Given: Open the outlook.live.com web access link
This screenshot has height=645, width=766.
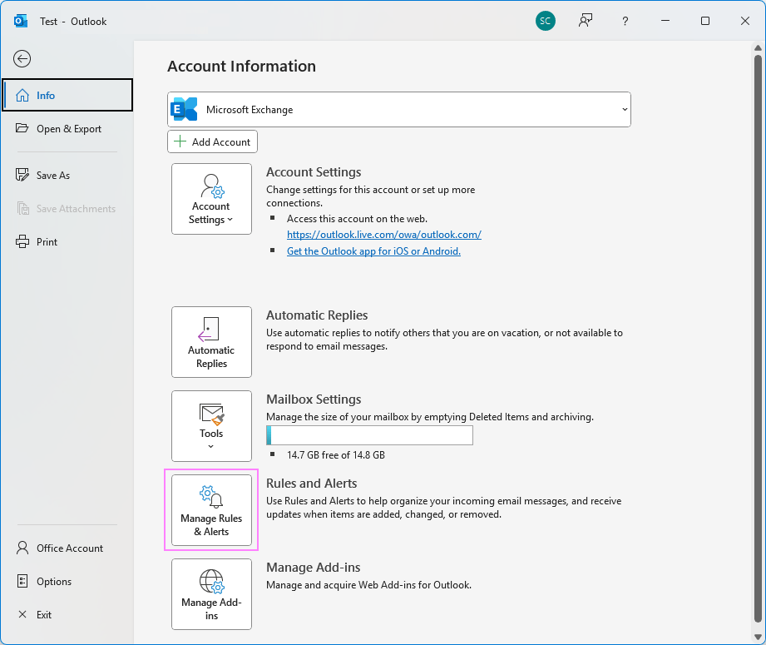Looking at the screenshot, I should pyautogui.click(x=384, y=235).
